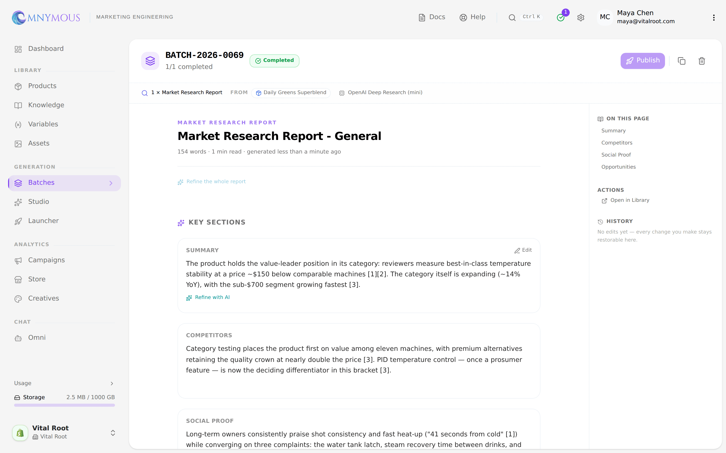The image size is (726, 453).
Task: Expand the Usage section
Action: pos(64,383)
